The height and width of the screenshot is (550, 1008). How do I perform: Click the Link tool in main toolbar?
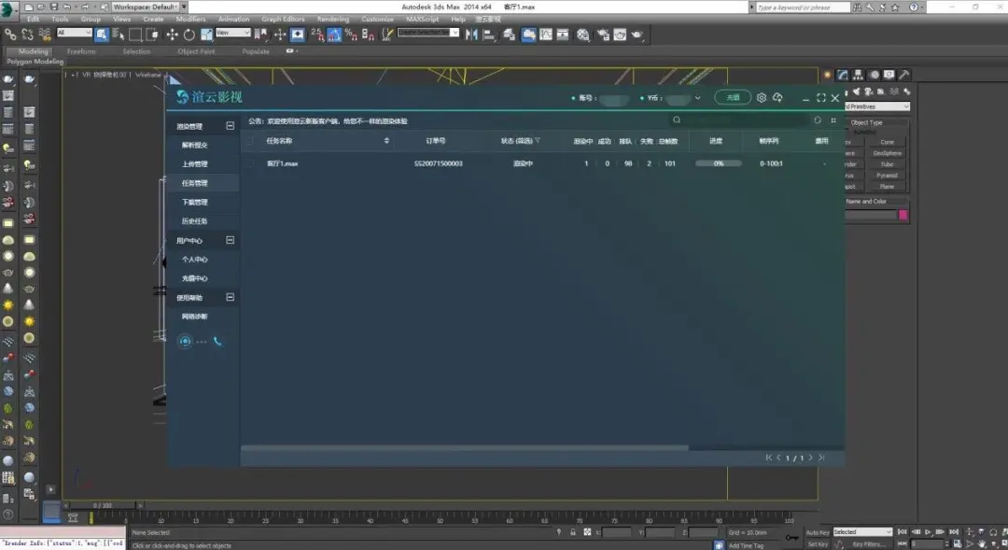(11, 35)
